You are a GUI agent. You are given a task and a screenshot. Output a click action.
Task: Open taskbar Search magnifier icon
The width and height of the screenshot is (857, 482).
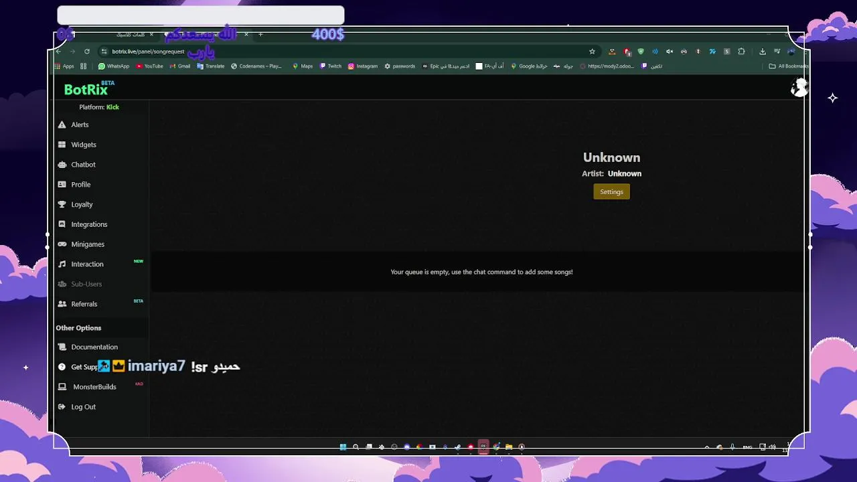click(356, 447)
